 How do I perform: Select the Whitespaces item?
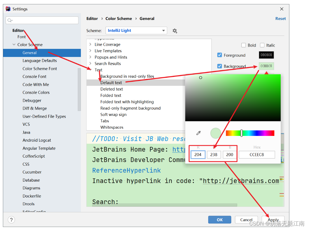pyautogui.click(x=112, y=127)
